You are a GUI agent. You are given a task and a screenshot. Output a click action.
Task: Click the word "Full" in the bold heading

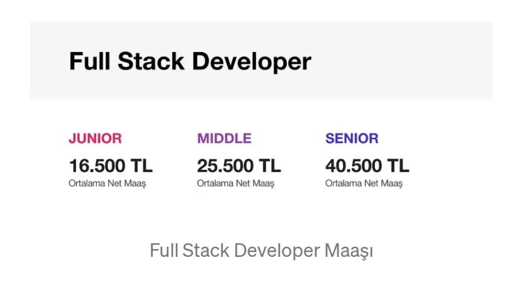(x=89, y=62)
